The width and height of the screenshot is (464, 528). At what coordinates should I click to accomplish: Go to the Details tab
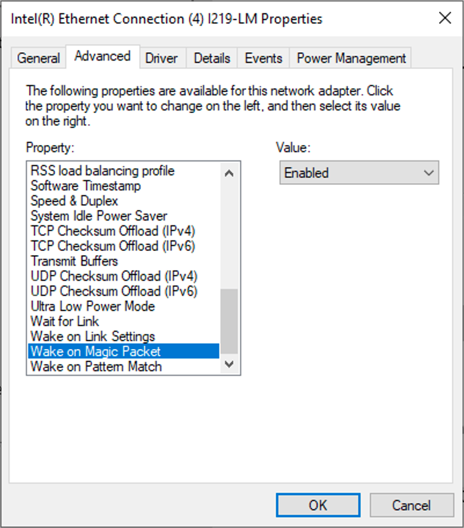click(212, 58)
